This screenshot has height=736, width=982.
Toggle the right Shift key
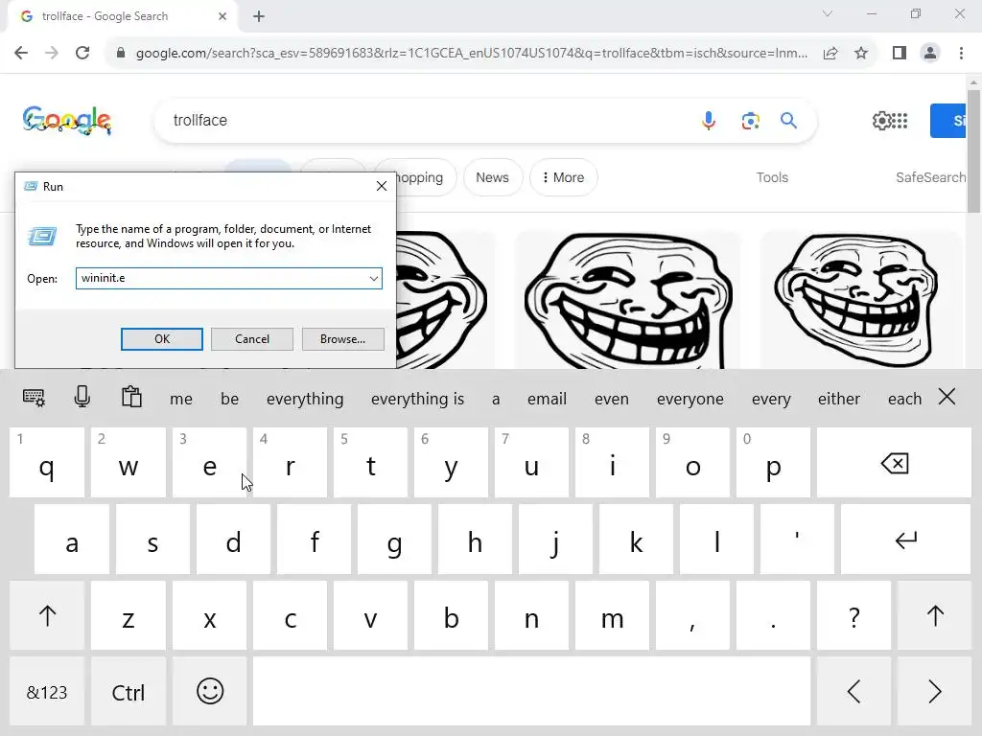coord(934,616)
